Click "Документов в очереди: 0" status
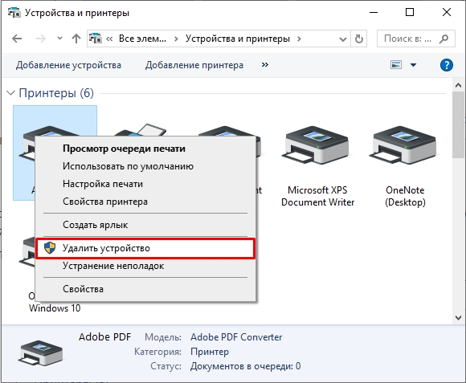This screenshot has width=466, height=383. click(246, 366)
